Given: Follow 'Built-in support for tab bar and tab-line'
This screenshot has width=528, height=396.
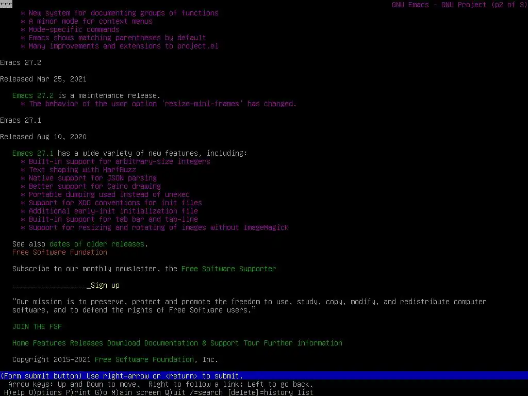Looking at the screenshot, I should coord(113,219).
